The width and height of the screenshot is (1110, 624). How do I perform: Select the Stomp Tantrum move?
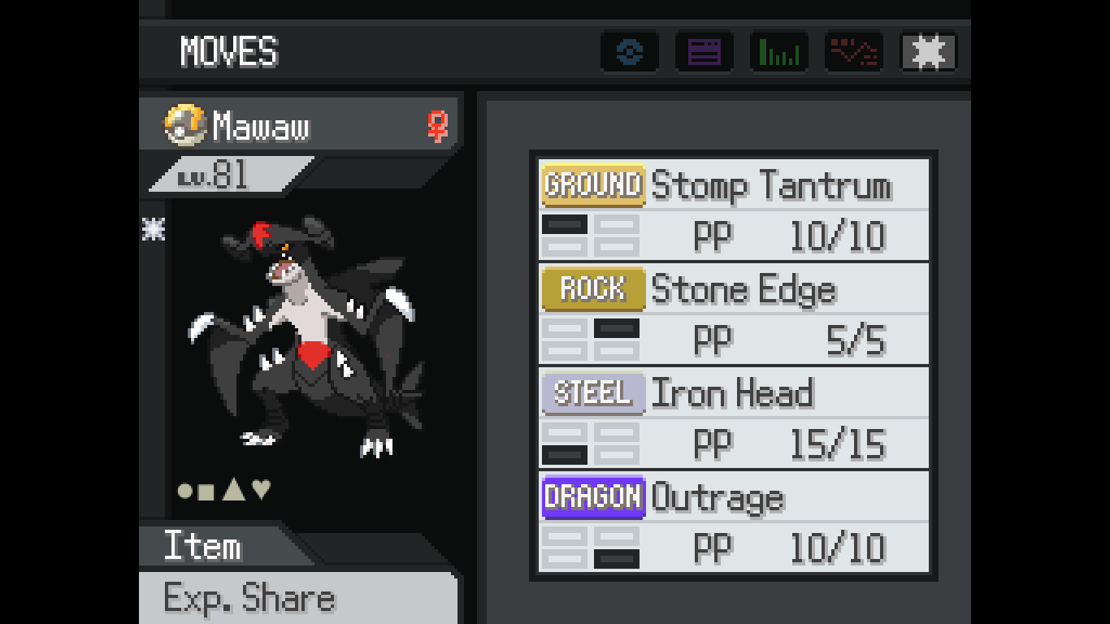click(x=734, y=210)
